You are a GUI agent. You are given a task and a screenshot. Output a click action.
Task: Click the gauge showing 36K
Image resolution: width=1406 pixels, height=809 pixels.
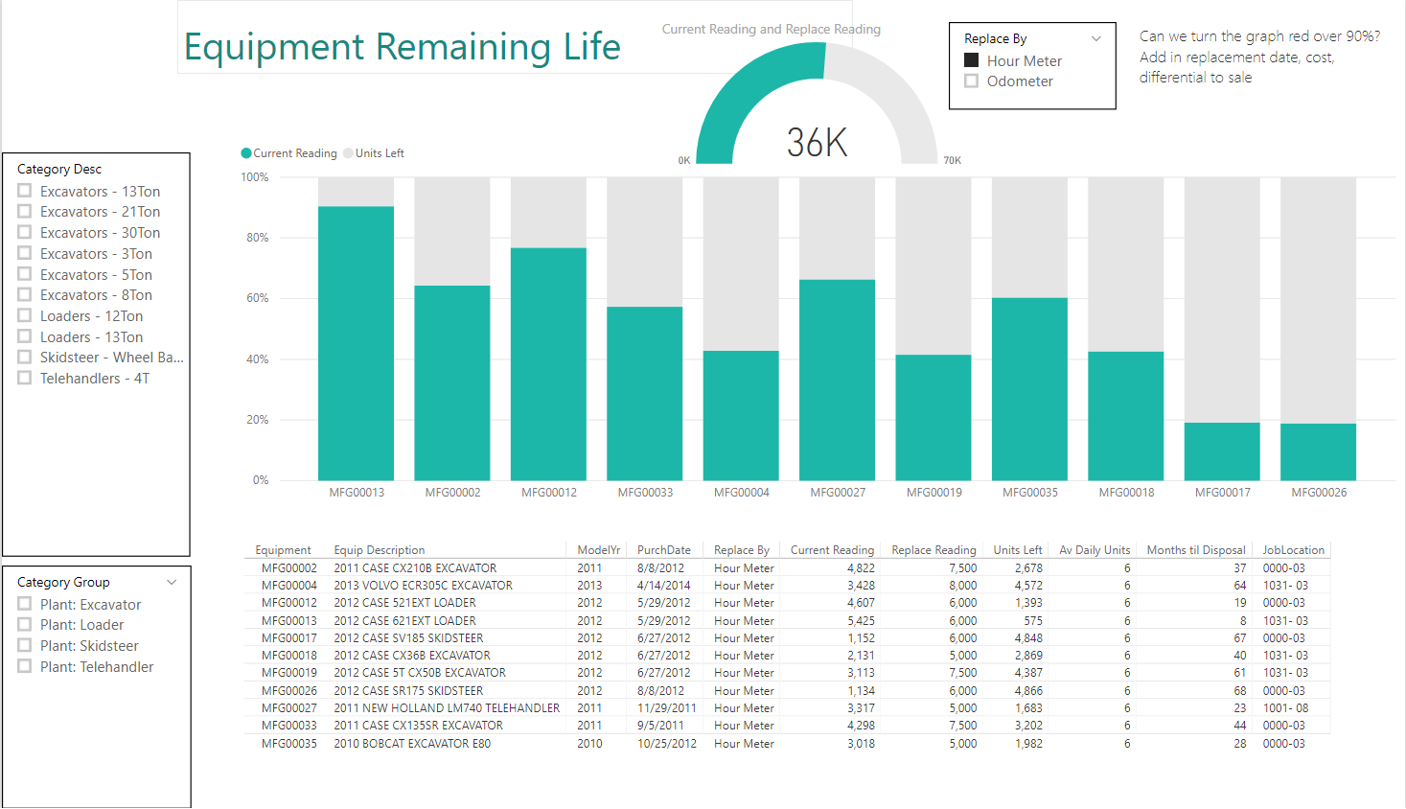point(817,115)
